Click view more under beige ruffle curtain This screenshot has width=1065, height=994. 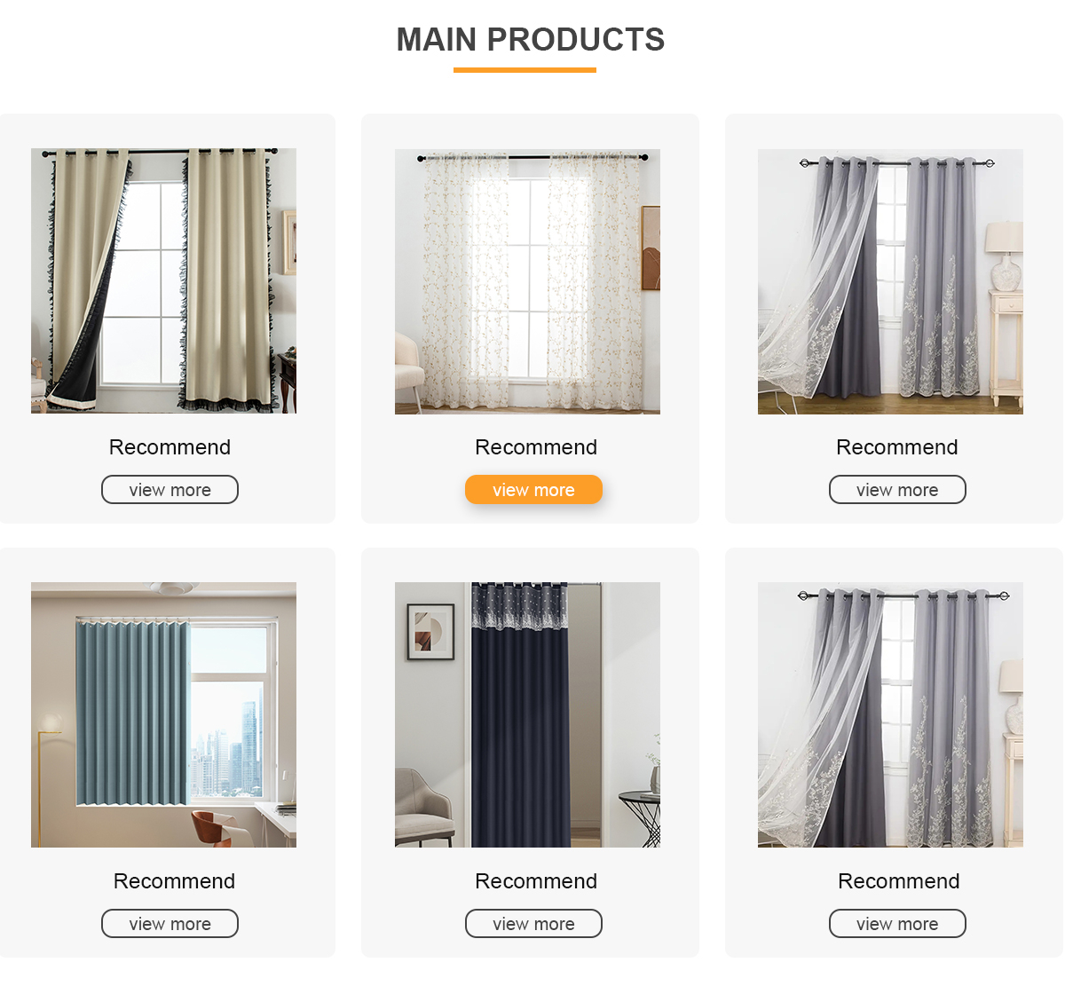(x=170, y=490)
